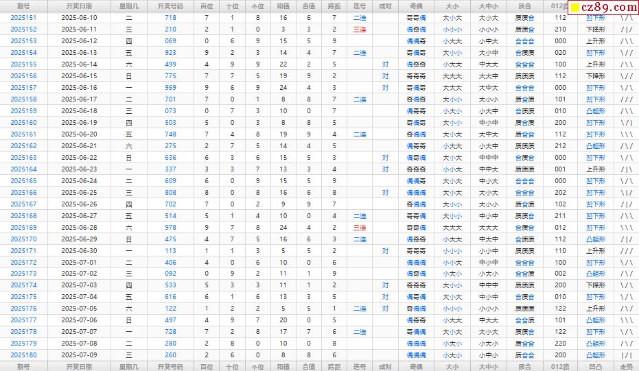Select date cell 2025-07-01
Image resolution: width=639 pixels, height=371 pixels.
79,263
